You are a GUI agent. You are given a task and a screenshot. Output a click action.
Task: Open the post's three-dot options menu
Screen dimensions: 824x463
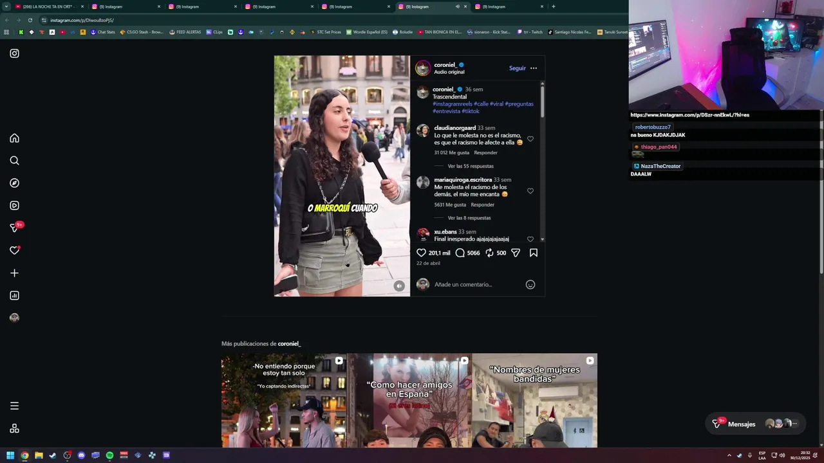pos(534,68)
